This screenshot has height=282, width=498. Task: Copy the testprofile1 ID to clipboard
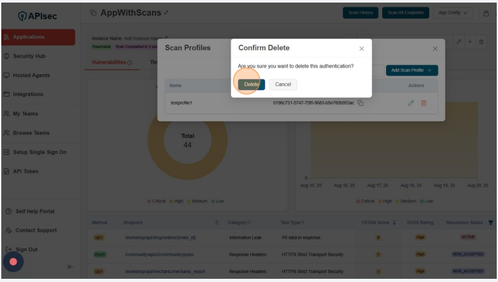click(360, 103)
